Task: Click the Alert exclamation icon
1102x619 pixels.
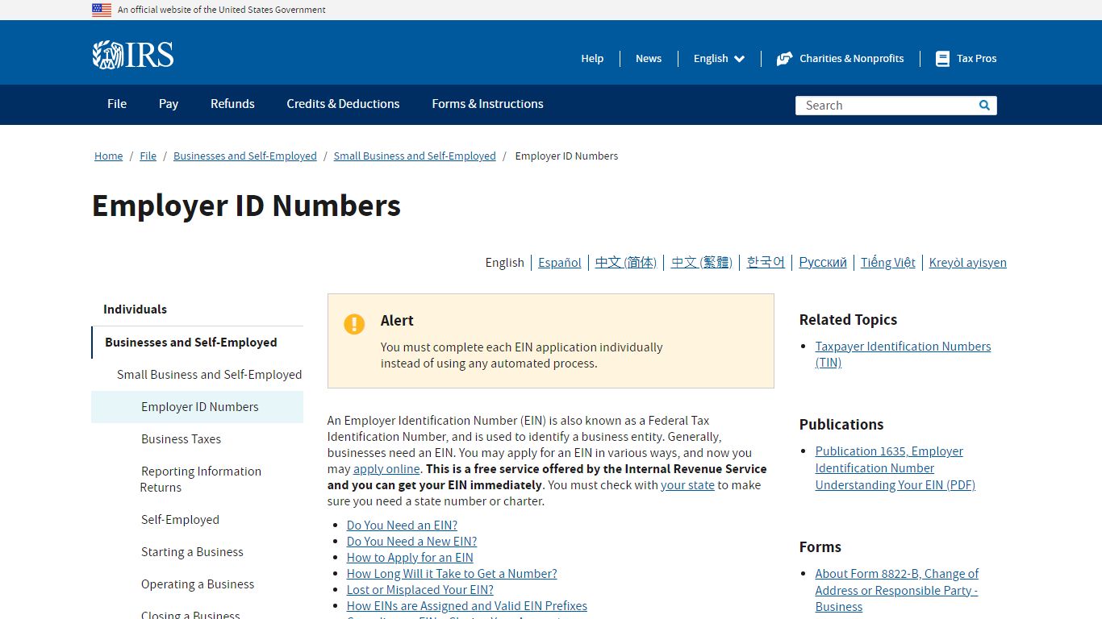Action: [x=354, y=324]
